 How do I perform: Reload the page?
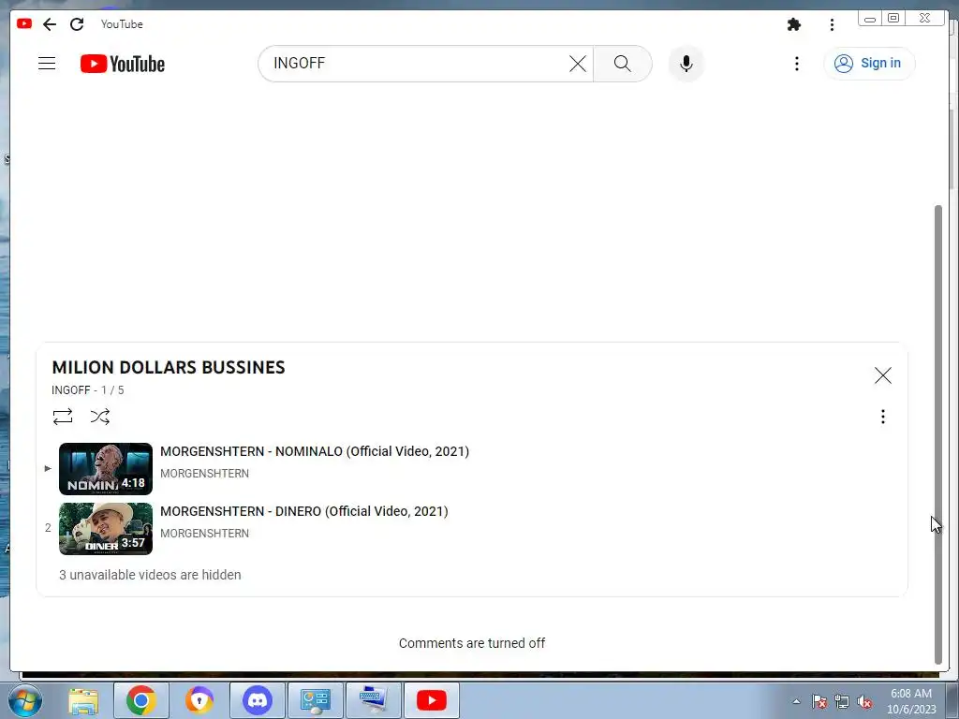[x=77, y=24]
